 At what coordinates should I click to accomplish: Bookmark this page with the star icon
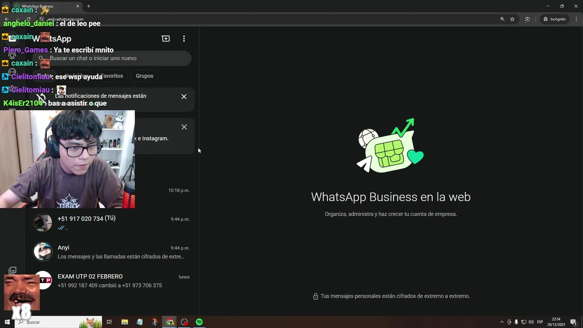pyautogui.click(x=512, y=19)
